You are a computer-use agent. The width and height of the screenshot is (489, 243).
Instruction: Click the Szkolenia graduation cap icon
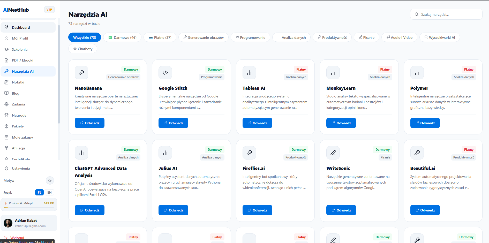tap(6, 49)
